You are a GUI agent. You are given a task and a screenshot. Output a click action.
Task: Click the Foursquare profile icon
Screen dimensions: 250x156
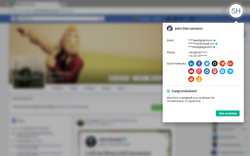tap(199, 71)
